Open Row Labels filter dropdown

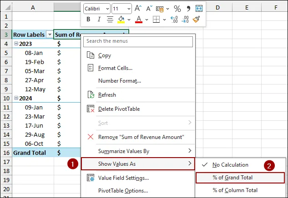50,35
